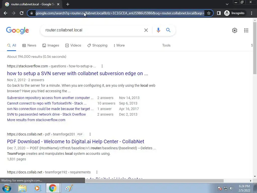The width and height of the screenshot is (257, 193).
Task: Click the Chrome taskbar icon
Action: (52, 188)
